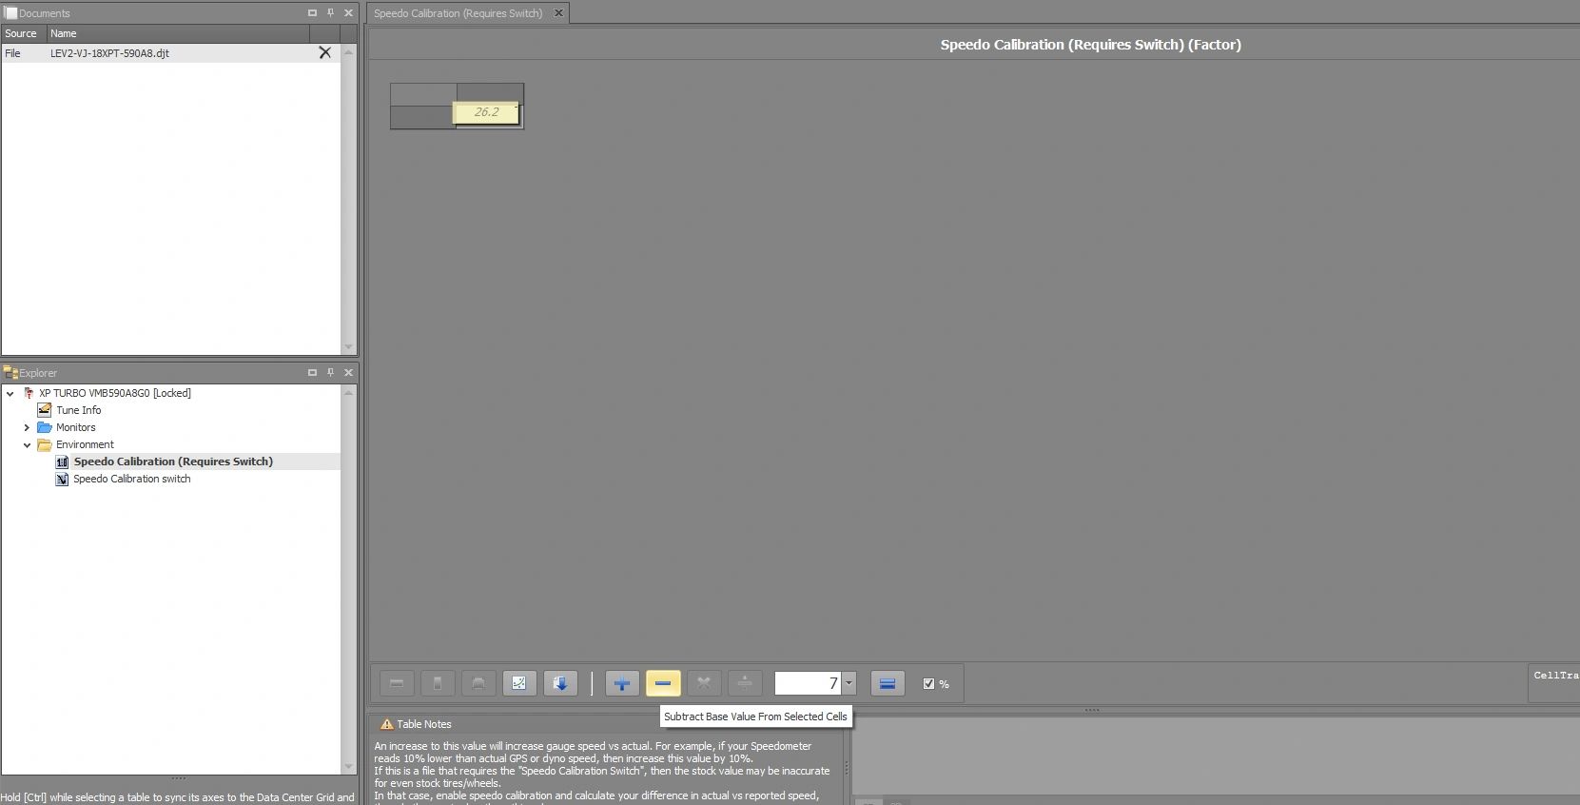Click the Add base value (plus) button
The height and width of the screenshot is (805, 1580).
(622, 683)
